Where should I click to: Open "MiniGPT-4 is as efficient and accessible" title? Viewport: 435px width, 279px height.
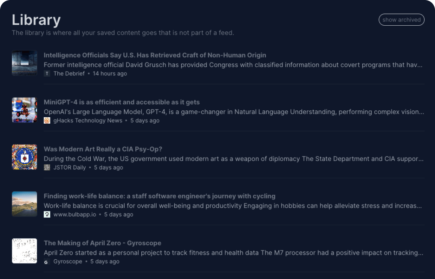click(122, 102)
